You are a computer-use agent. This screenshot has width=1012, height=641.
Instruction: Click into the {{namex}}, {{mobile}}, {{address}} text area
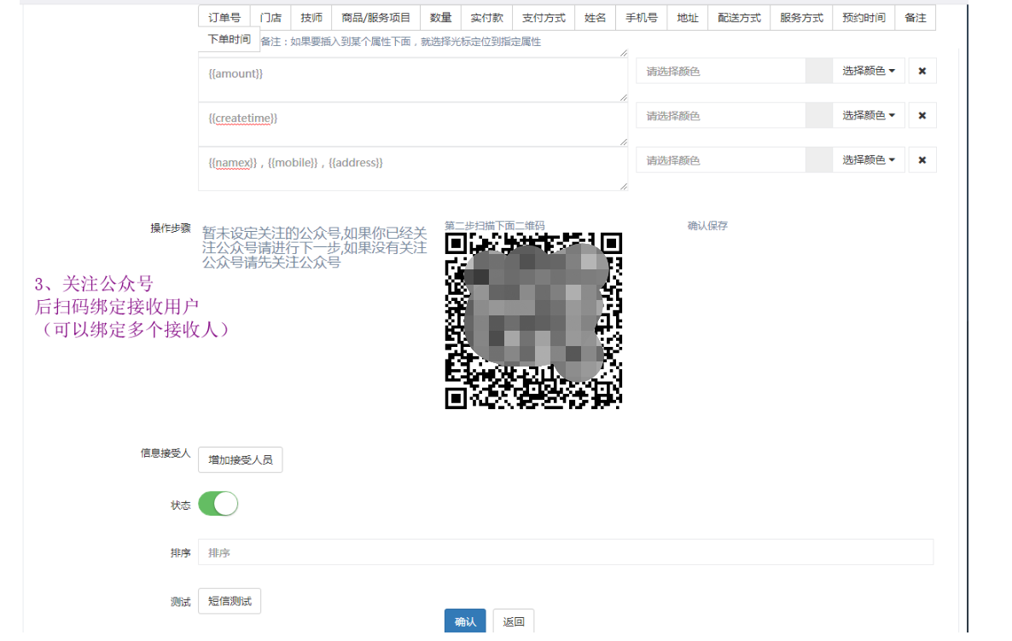(413, 168)
